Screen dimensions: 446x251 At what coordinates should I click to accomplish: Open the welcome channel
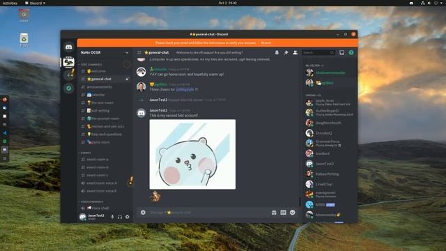coord(105,71)
